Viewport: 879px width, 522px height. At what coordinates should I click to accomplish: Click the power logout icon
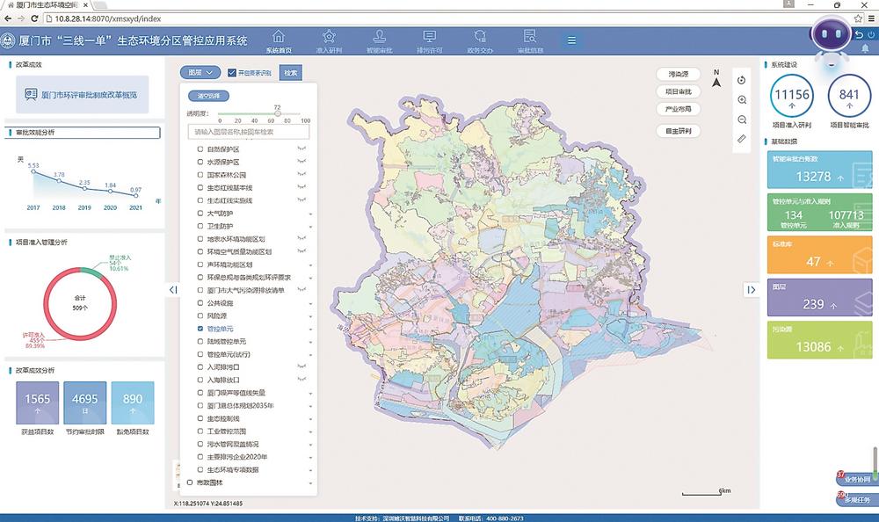pos(870,35)
